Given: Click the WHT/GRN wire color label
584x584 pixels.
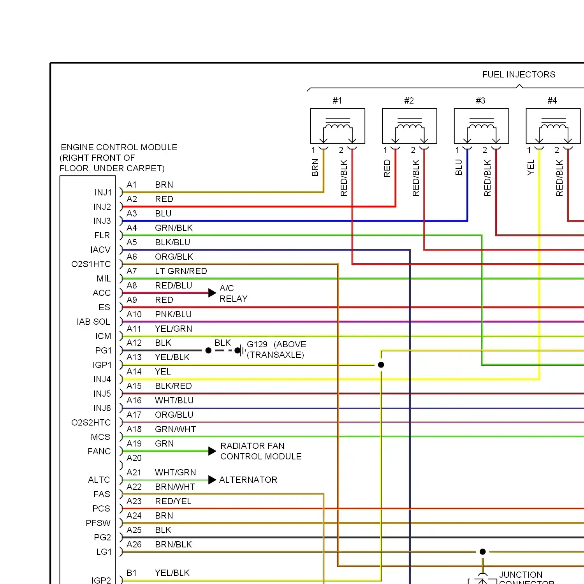Looking at the screenshot, I should (x=176, y=472).
